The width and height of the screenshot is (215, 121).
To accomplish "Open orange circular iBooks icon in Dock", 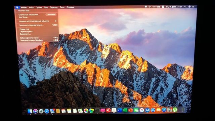I will point(159,110).
